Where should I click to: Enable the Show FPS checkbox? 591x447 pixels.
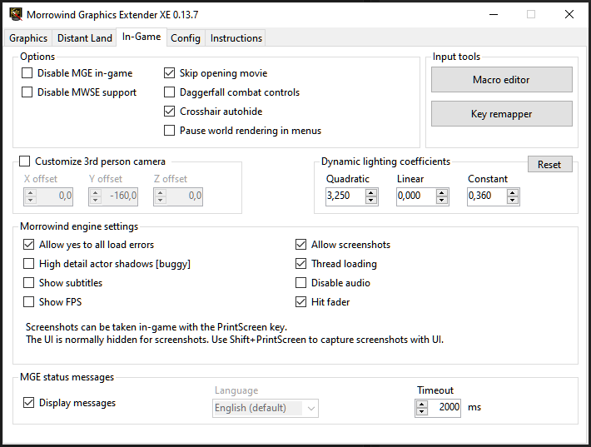[x=29, y=302]
